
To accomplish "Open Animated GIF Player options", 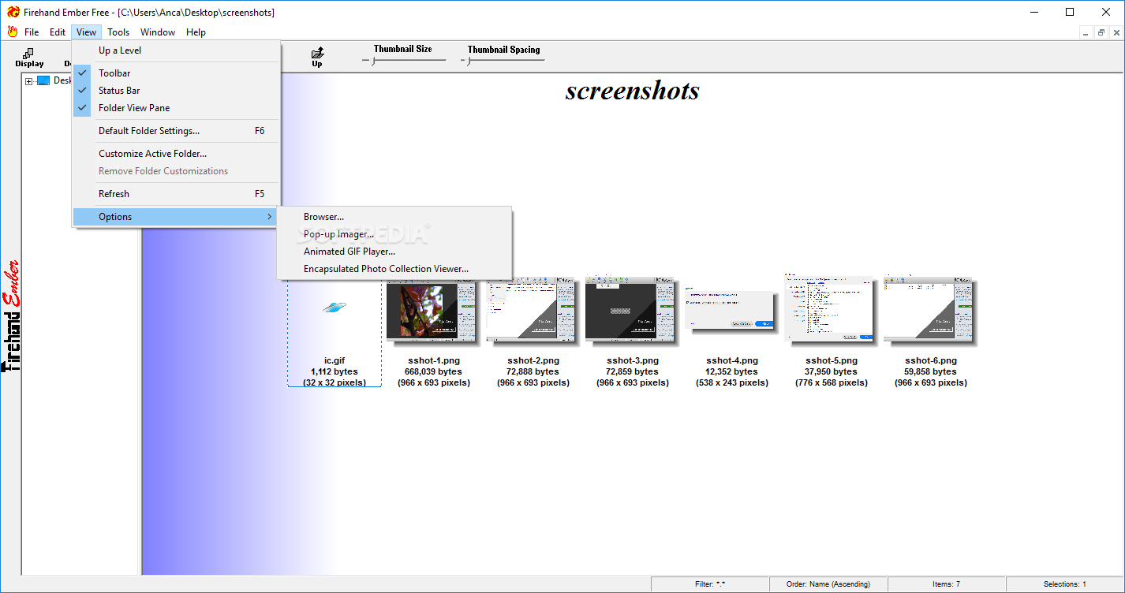I will (394, 252).
